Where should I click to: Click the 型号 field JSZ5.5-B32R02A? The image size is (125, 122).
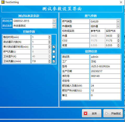(105, 66)
